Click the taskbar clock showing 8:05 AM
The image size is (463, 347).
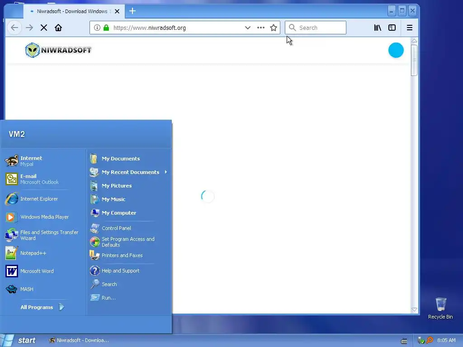(446, 340)
